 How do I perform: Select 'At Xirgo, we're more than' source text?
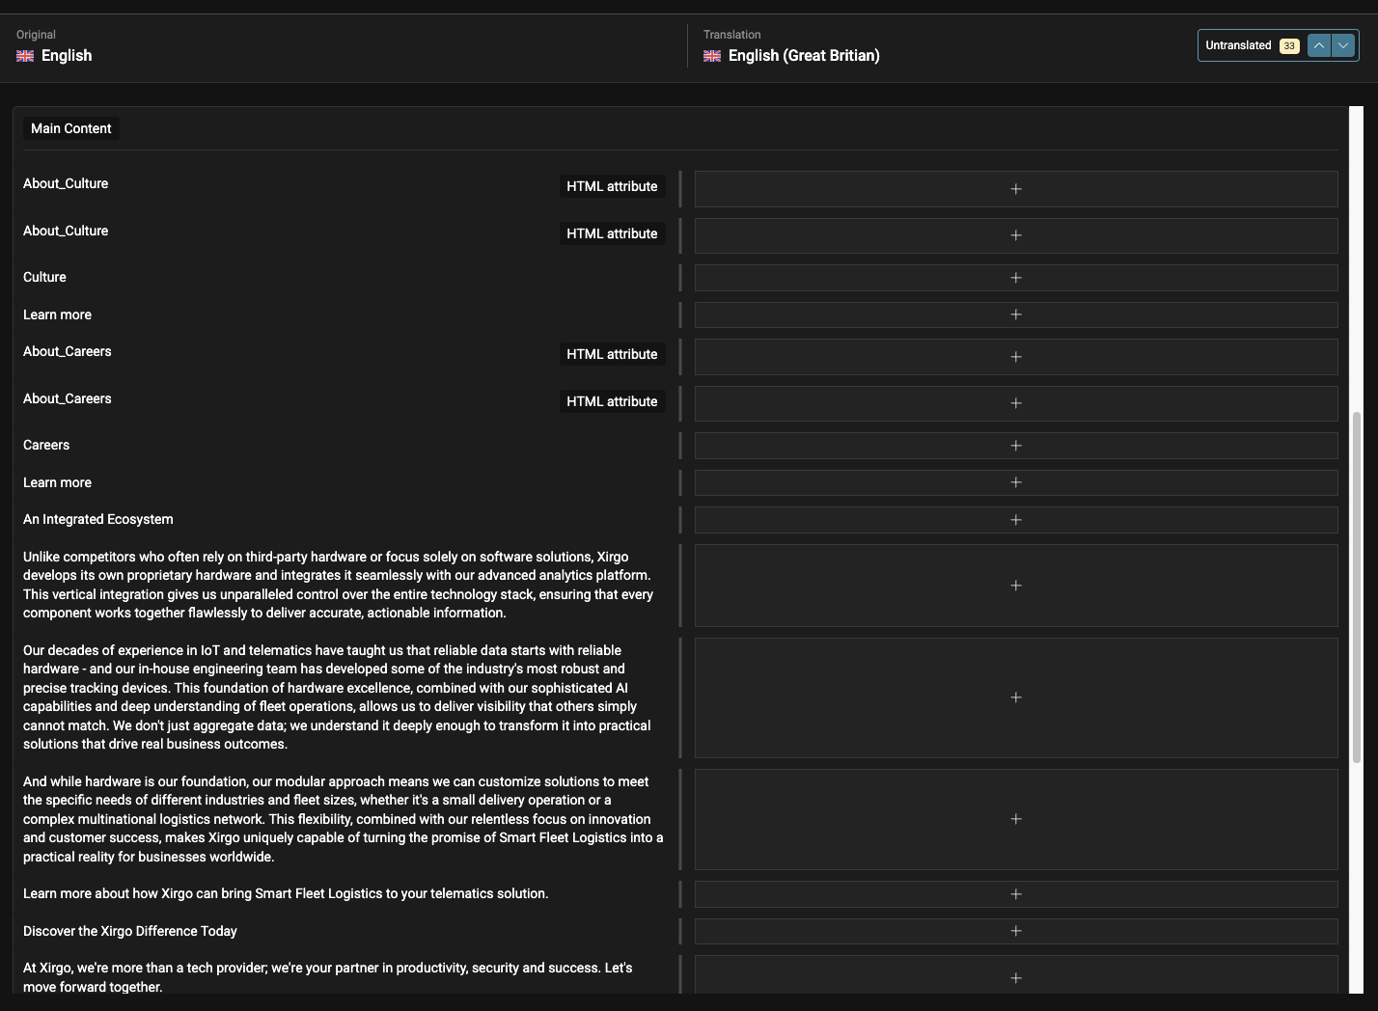click(328, 977)
